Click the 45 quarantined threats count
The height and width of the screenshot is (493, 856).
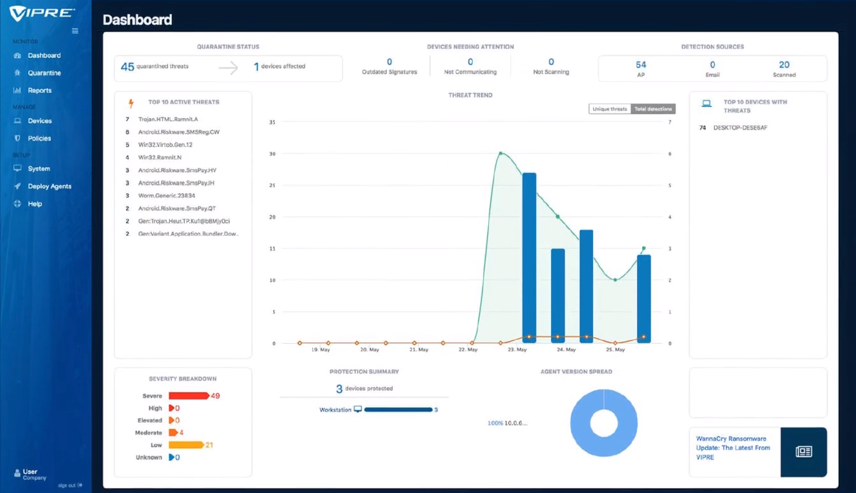(127, 67)
